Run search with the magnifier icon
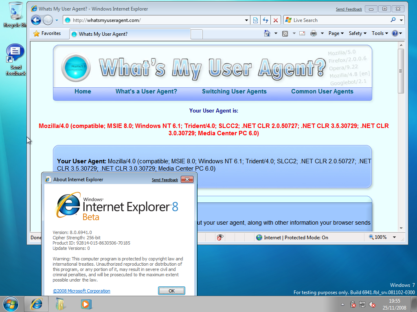This screenshot has height=312, width=417. point(393,20)
